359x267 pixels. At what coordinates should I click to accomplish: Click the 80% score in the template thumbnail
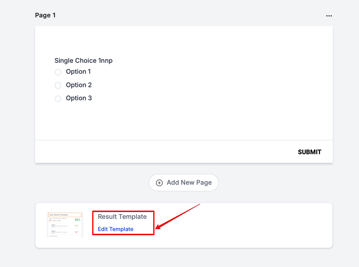click(78, 220)
